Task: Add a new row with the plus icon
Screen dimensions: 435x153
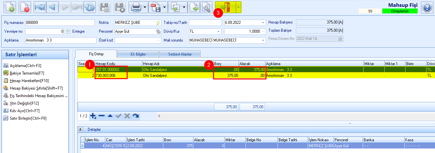Action: point(93,116)
